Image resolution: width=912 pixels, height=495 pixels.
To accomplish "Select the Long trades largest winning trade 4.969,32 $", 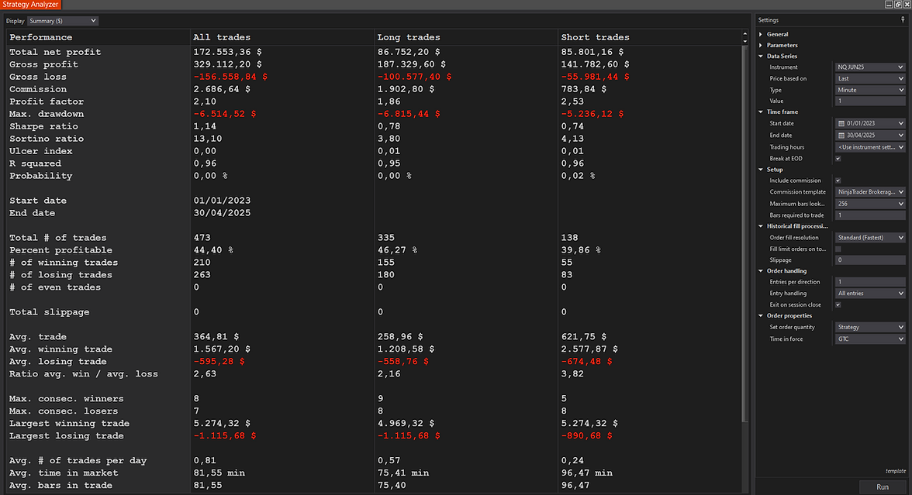I will (x=406, y=424).
